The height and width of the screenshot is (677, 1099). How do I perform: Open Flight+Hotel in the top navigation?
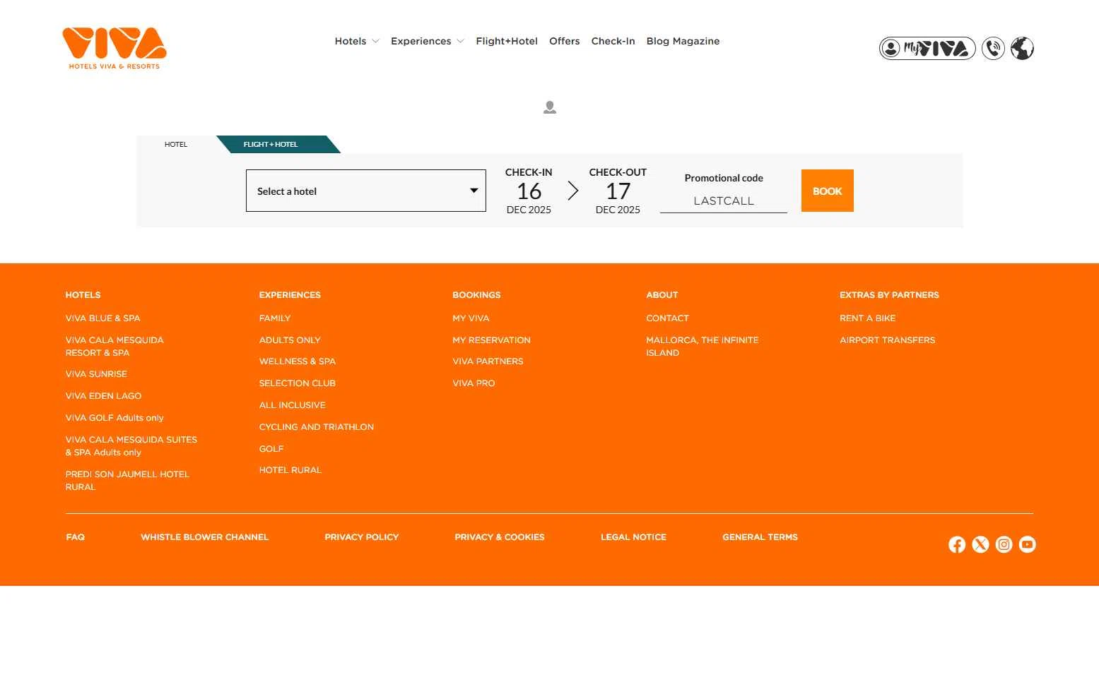pyautogui.click(x=507, y=41)
